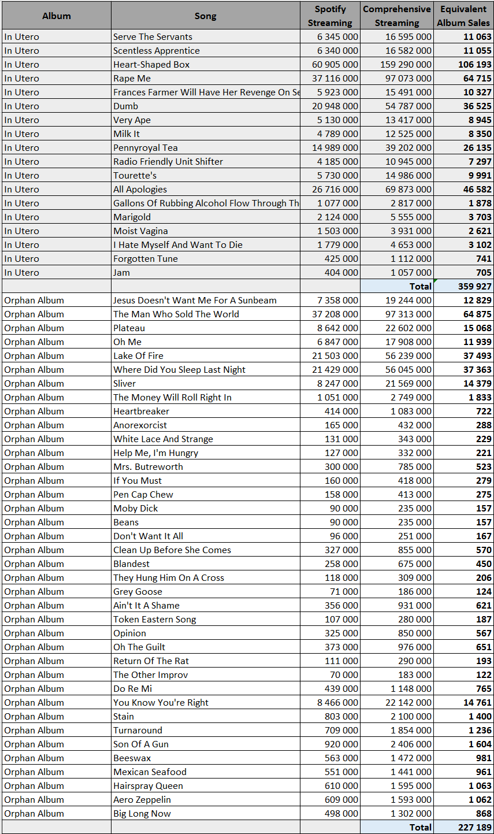Select the All Apologies song cell

pos(205,189)
